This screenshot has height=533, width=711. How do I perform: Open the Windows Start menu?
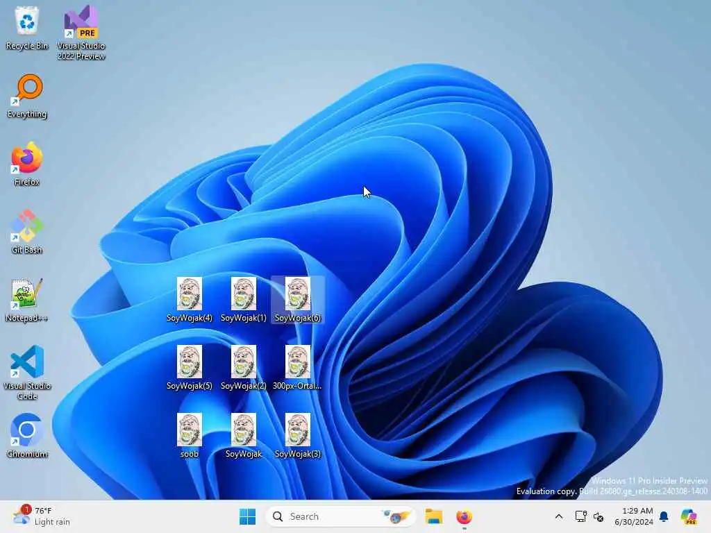[248, 516]
